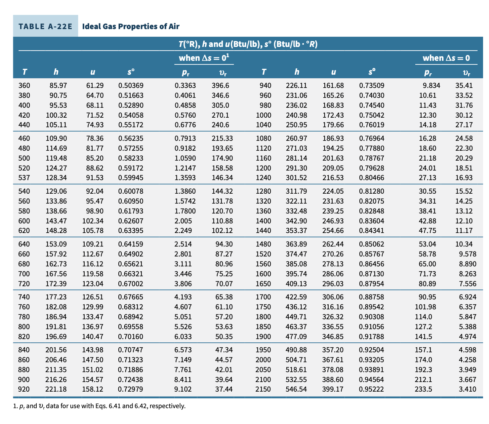Select vr value 37.44 in row 920
This screenshot has width=489, height=424.
point(224,389)
